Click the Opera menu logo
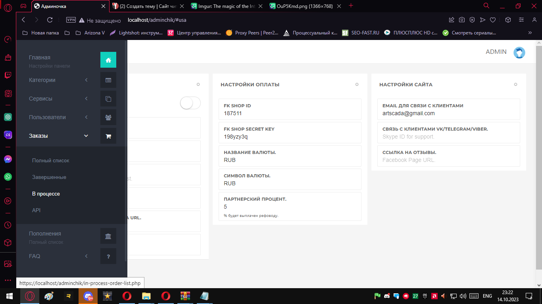The image size is (542, 304). [8, 8]
